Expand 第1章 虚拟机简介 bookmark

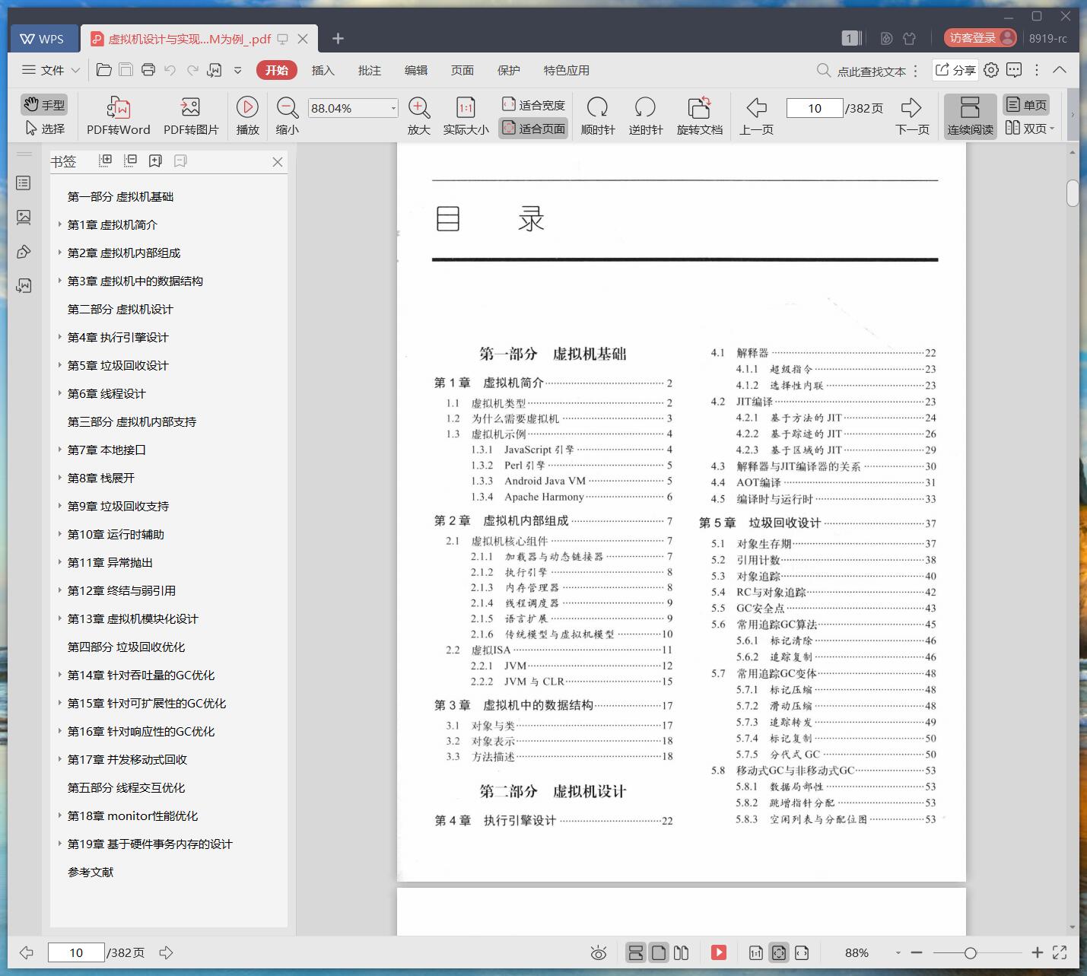click(x=59, y=224)
